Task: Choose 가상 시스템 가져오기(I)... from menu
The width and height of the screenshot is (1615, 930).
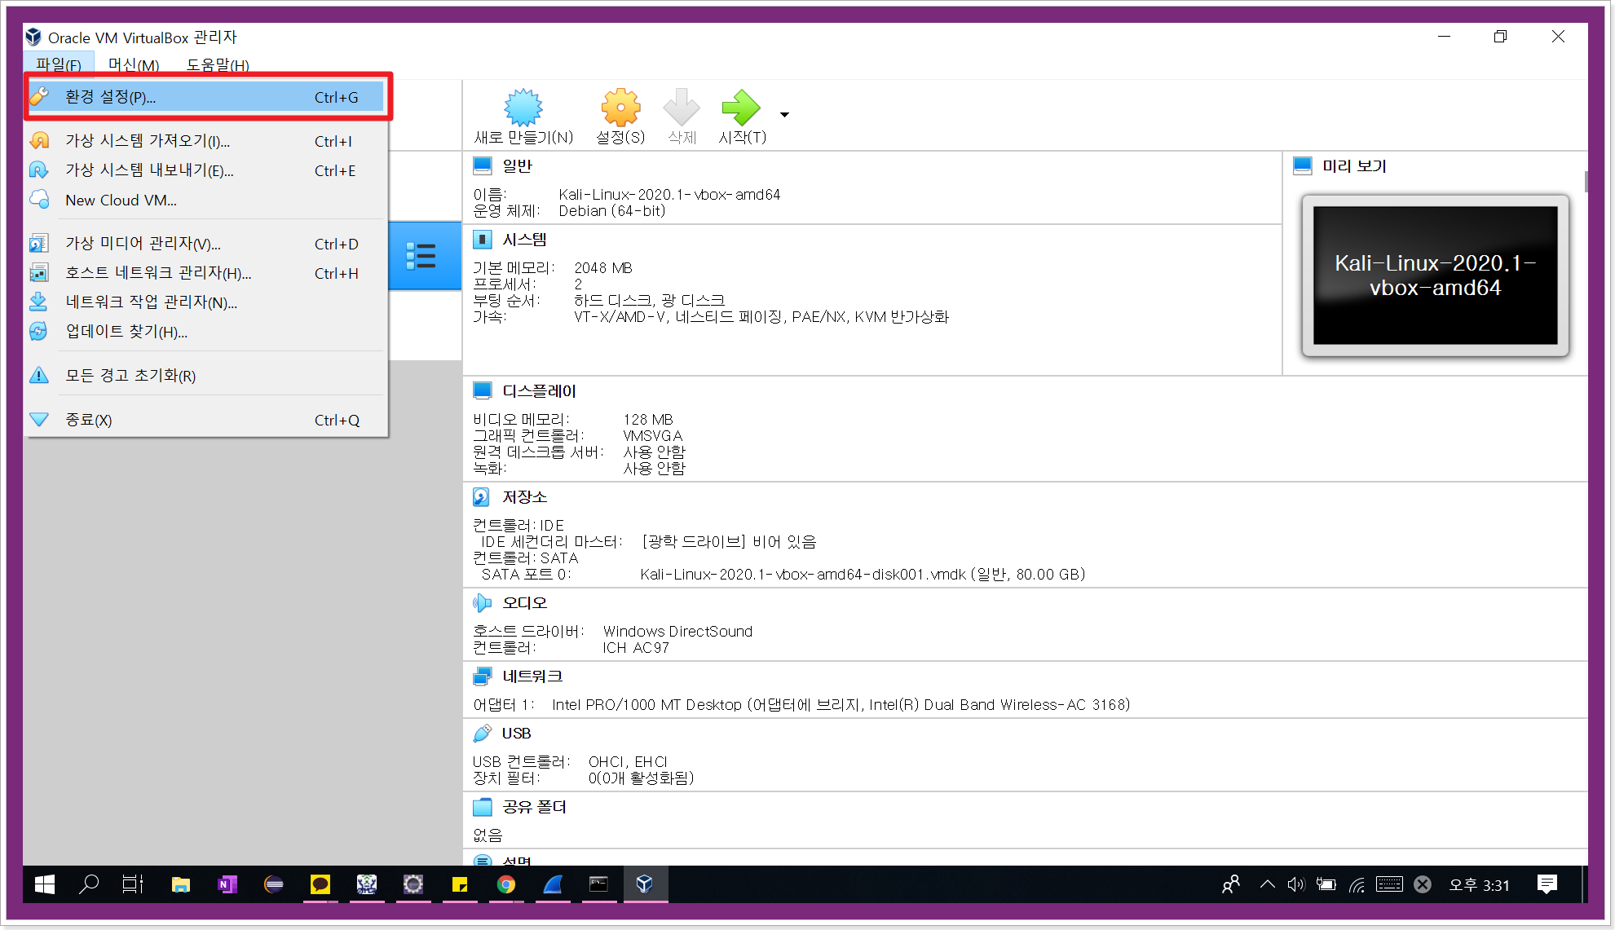Action: pyautogui.click(x=148, y=141)
